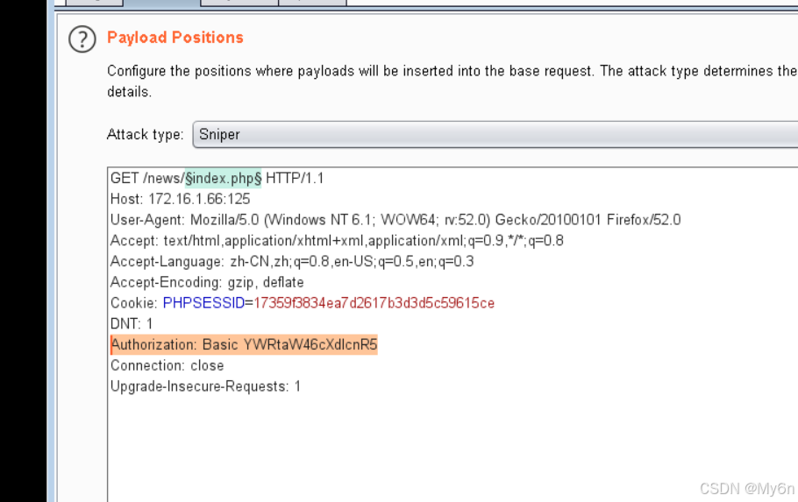Screen dimensions: 798x502
Task: Click the §index.php§ payload position marker
Action: [x=223, y=179]
